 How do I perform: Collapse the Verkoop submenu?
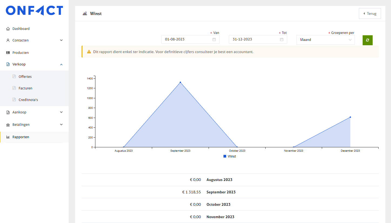pos(61,64)
